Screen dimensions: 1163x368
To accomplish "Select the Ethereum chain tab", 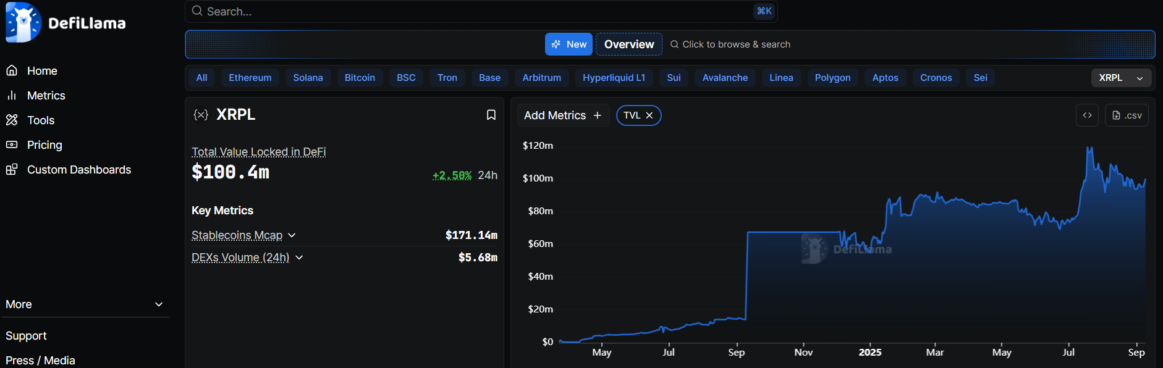I will (x=250, y=78).
